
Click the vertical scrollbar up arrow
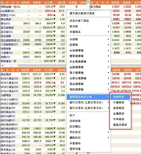coord(88,2)
